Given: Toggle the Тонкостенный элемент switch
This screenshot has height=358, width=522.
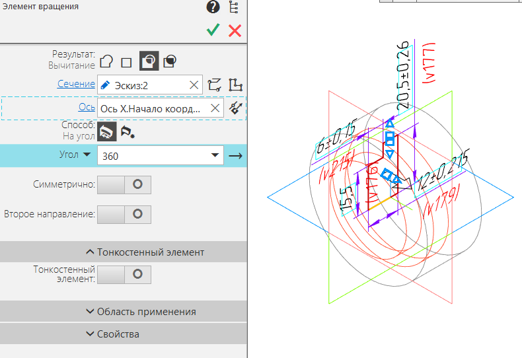Looking at the screenshot, I should [124, 275].
